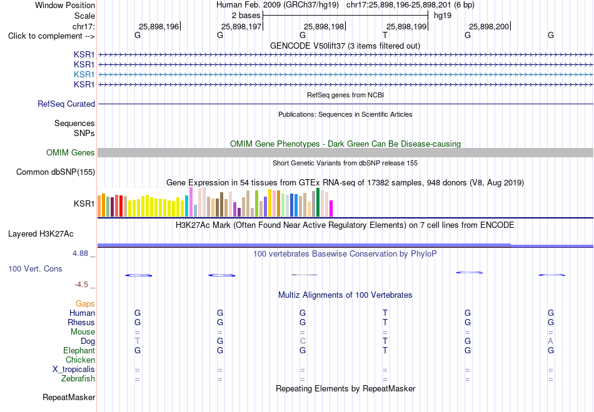The image size is (594, 412).
Task: Select the gray OMIM Genes bar
Action: click(x=345, y=152)
